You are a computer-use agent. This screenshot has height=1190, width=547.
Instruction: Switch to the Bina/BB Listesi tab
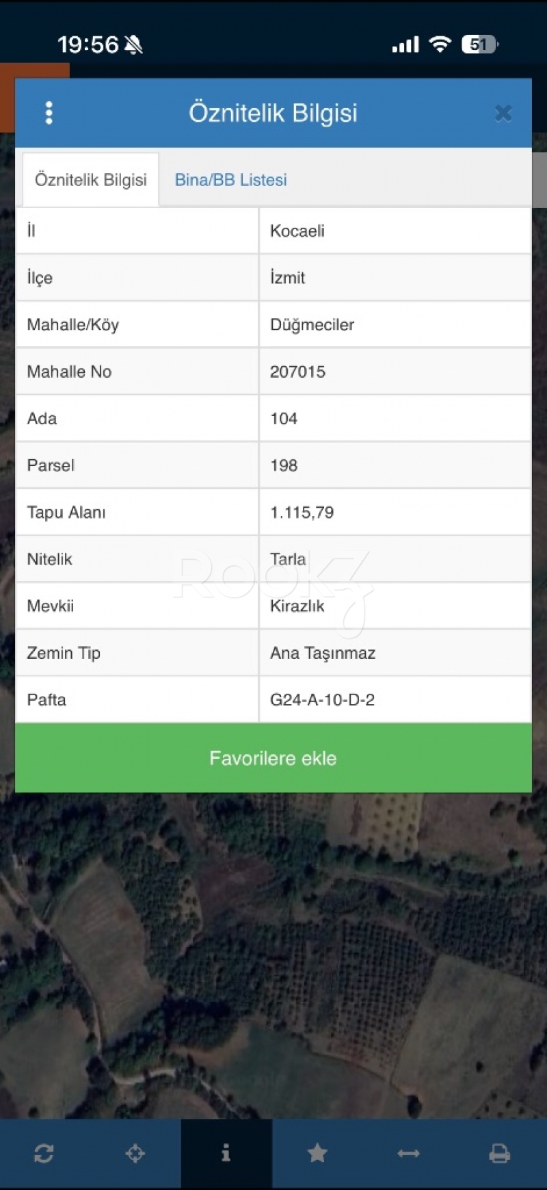[230, 180]
